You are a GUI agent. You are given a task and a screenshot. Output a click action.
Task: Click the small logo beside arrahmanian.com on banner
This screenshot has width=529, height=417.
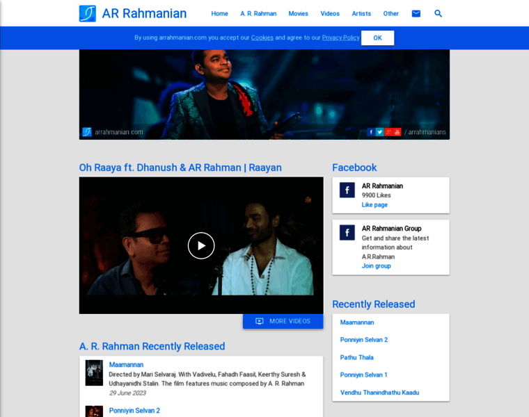(87, 132)
